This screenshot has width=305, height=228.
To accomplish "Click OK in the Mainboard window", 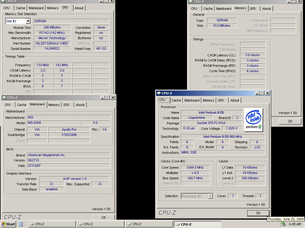I will [104, 217].
